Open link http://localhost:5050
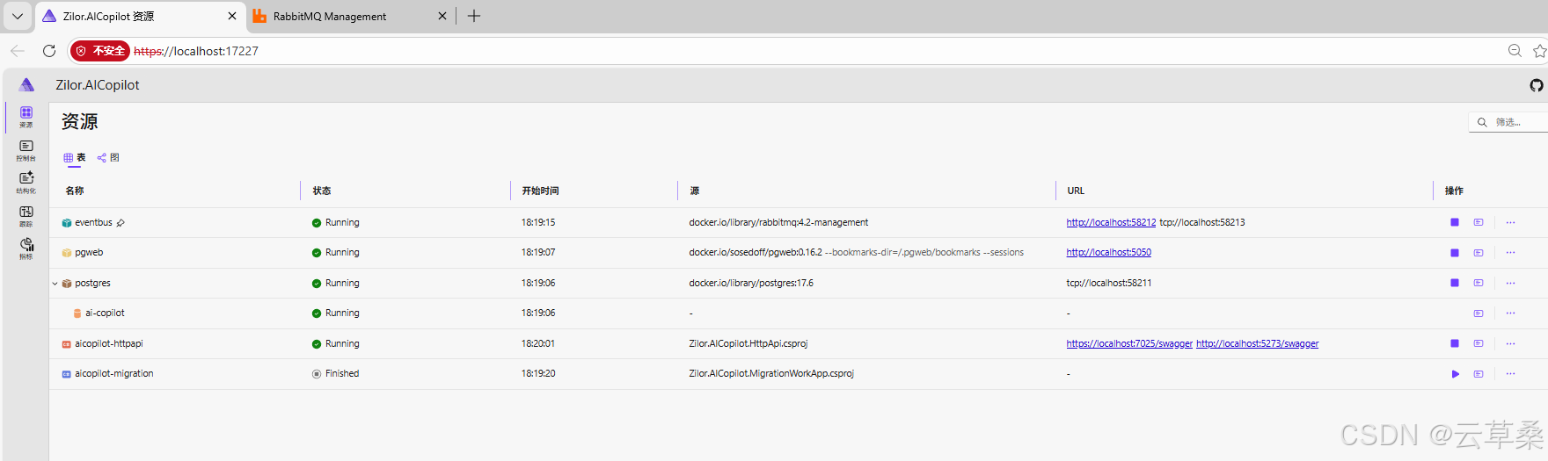The height and width of the screenshot is (461, 1548). 1108,253
